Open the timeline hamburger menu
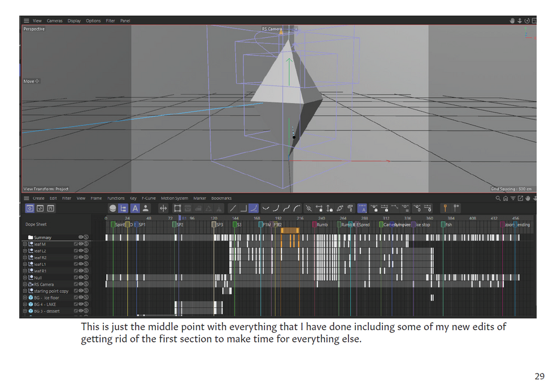The height and width of the screenshot is (386, 553). pos(27,198)
